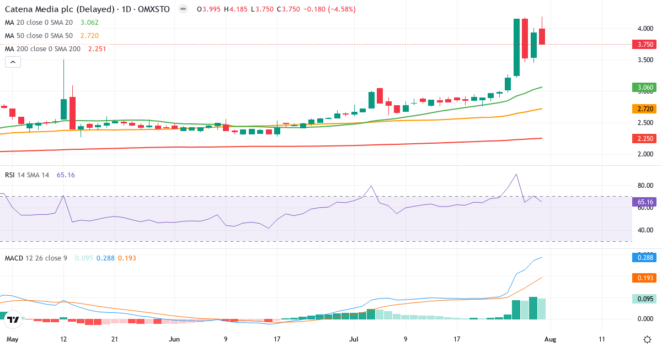Click the Jun date on time axis

[175, 339]
